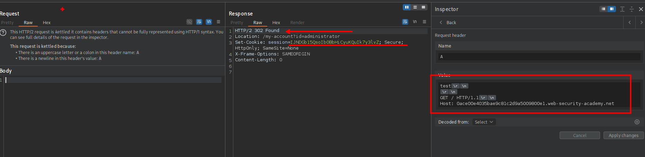Toggle non-printable characters in Response pane
Viewport: 645px width, 157px height.
click(415, 22)
